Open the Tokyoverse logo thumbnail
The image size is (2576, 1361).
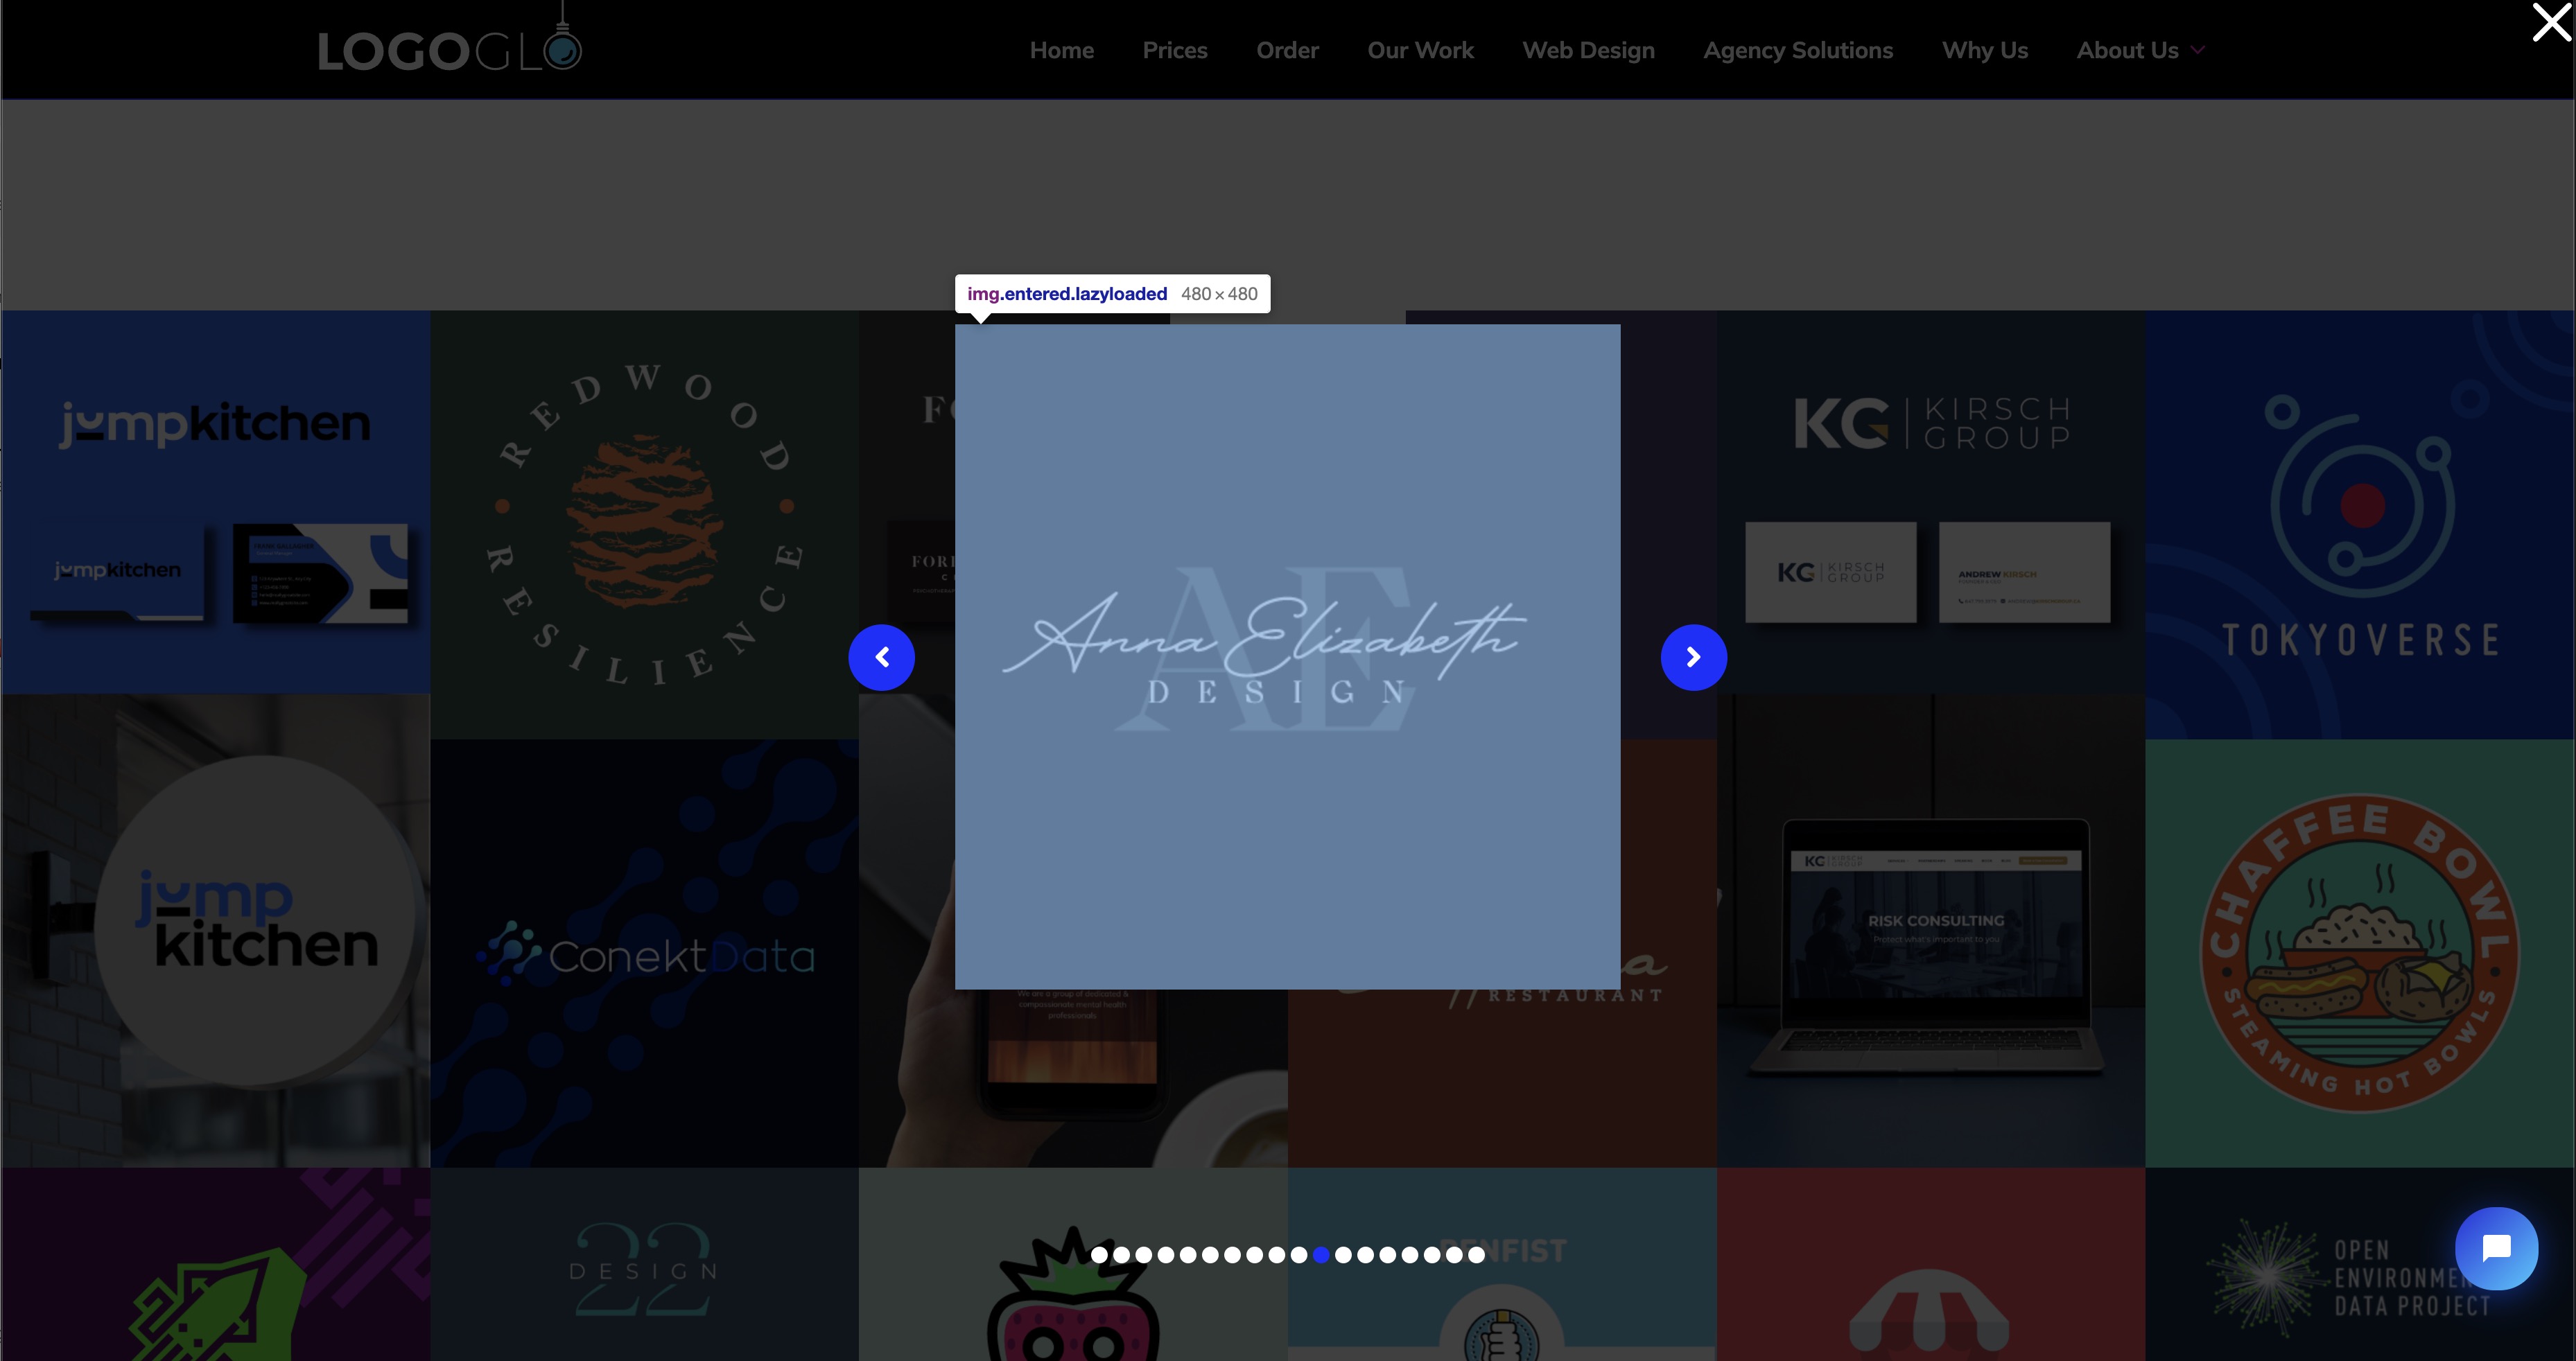(2359, 524)
